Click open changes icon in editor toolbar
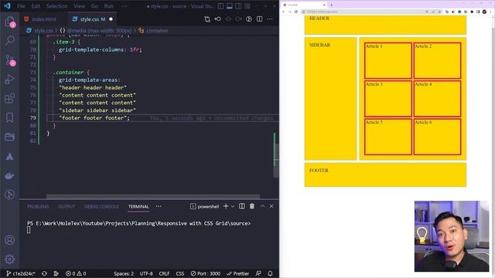Viewport: 495px width, 278px height. click(x=218, y=19)
